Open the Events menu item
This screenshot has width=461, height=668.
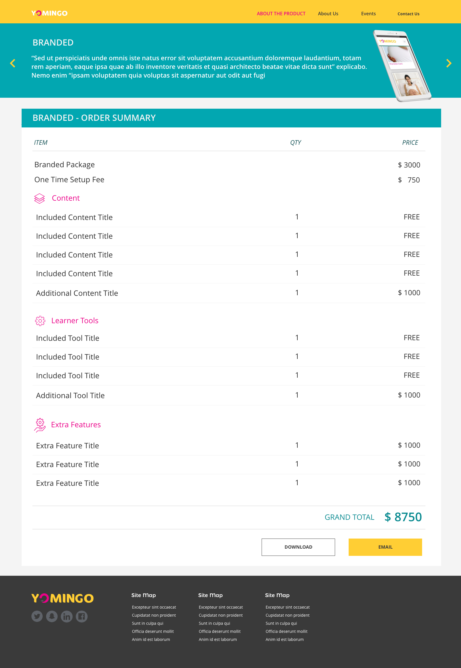[x=368, y=14]
